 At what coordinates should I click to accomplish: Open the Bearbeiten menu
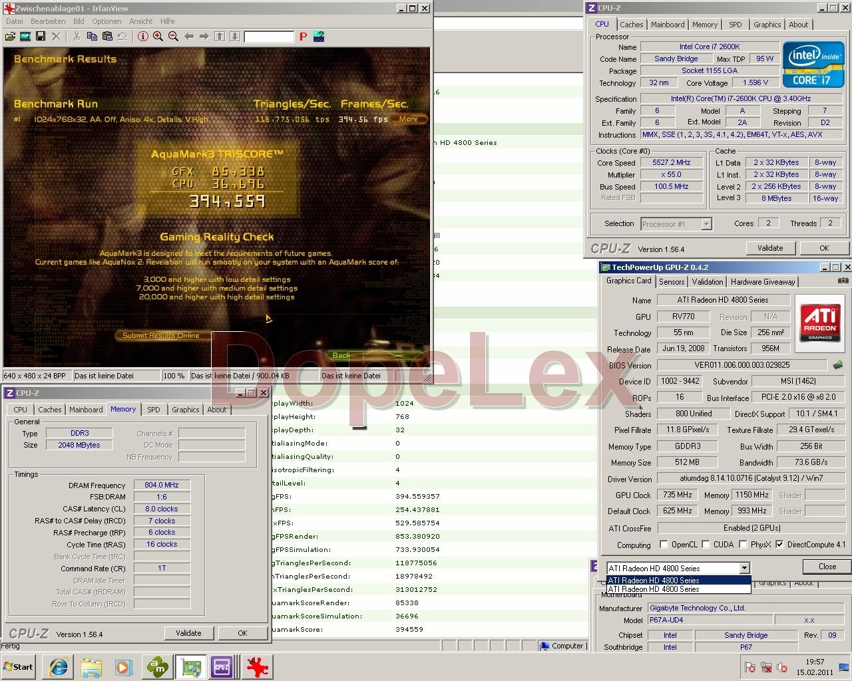tap(48, 21)
